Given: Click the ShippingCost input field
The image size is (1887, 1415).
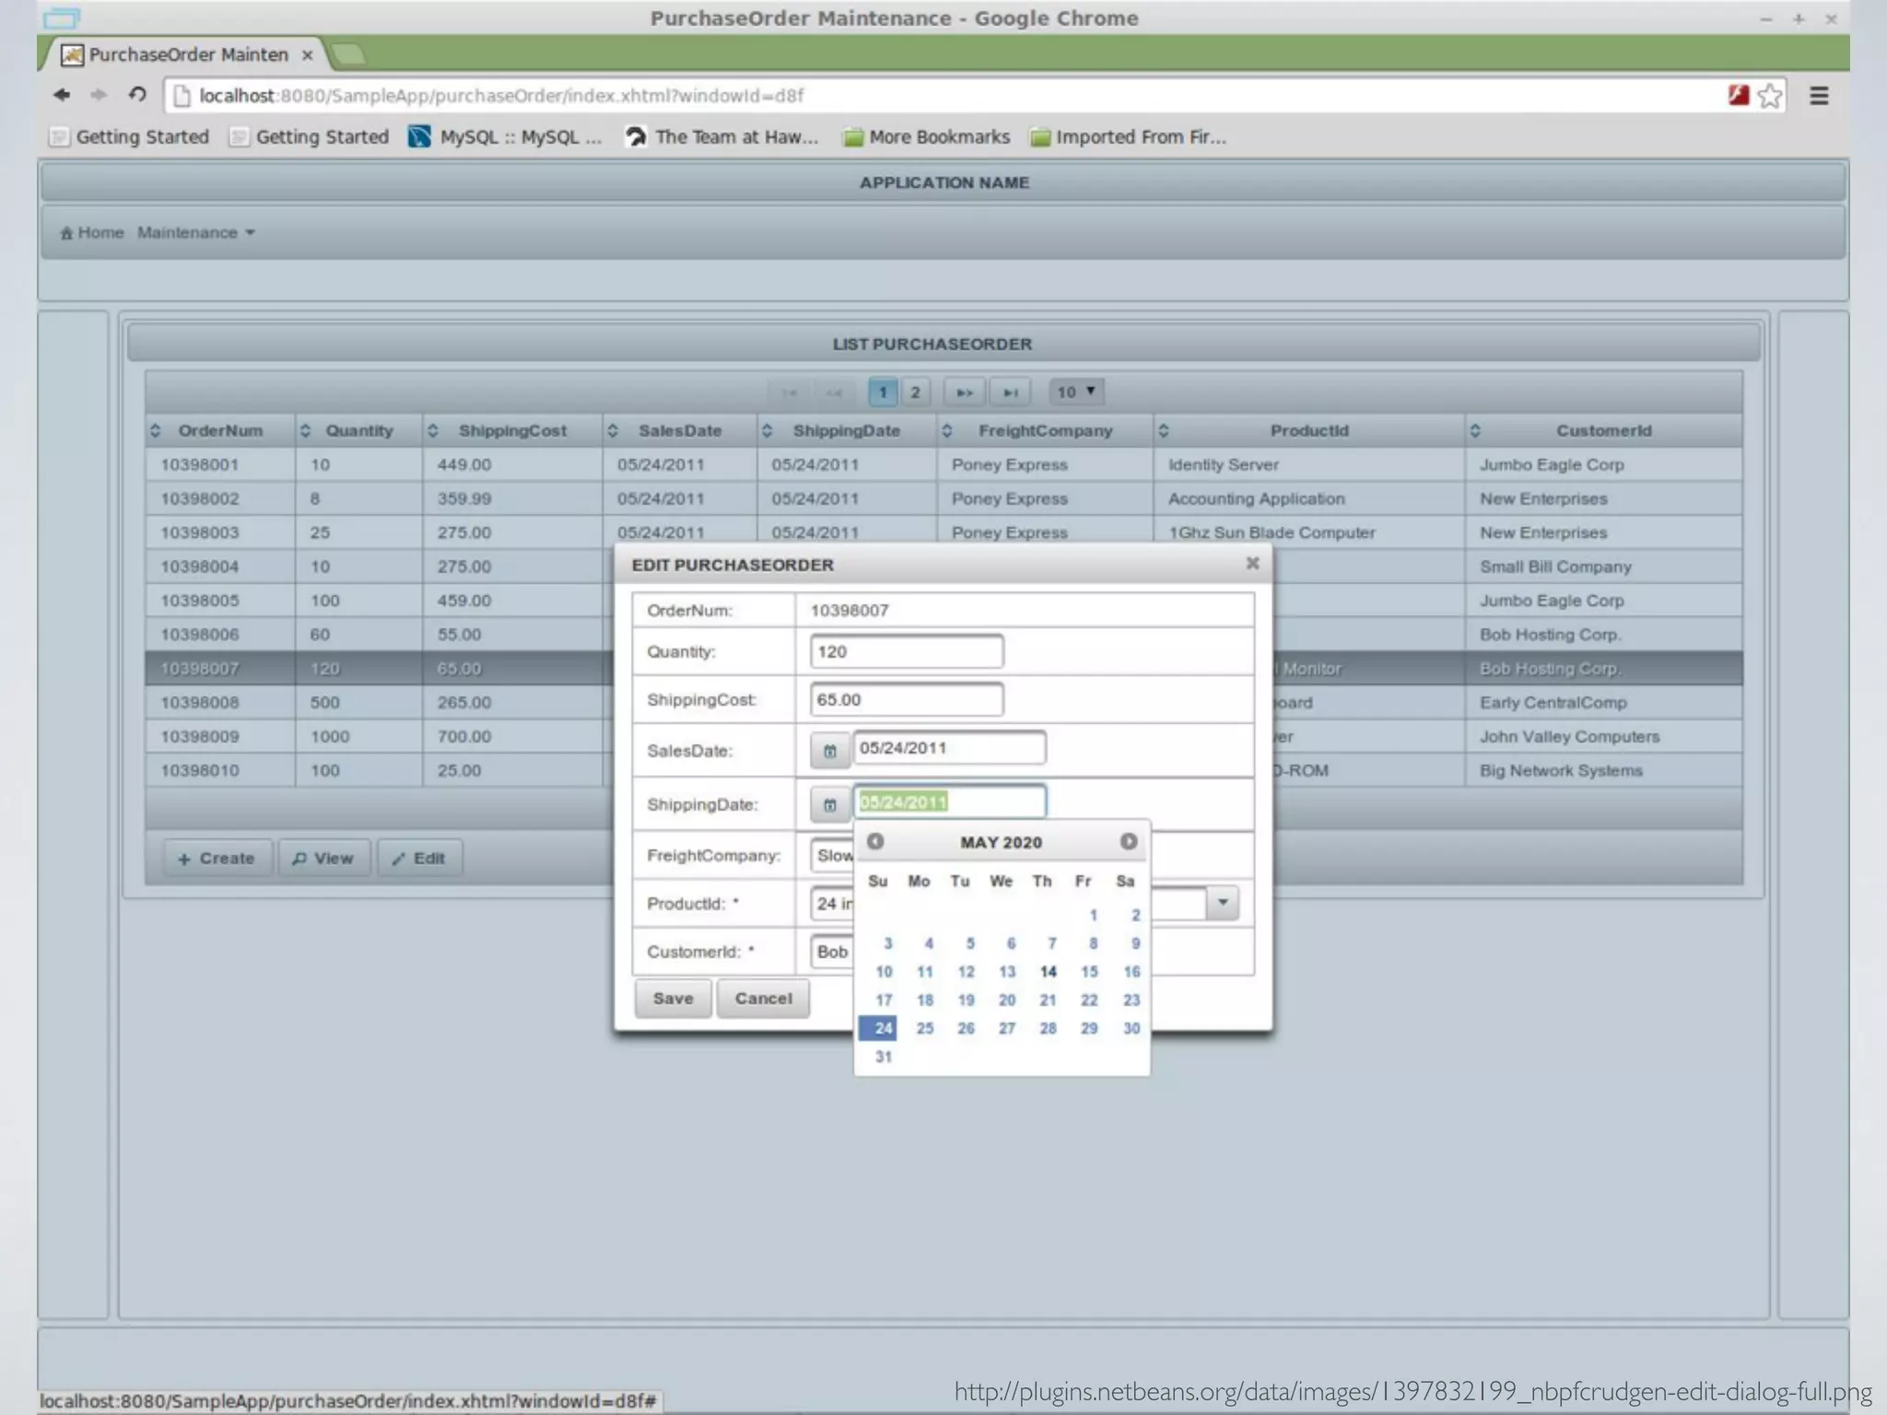Looking at the screenshot, I should (x=907, y=699).
